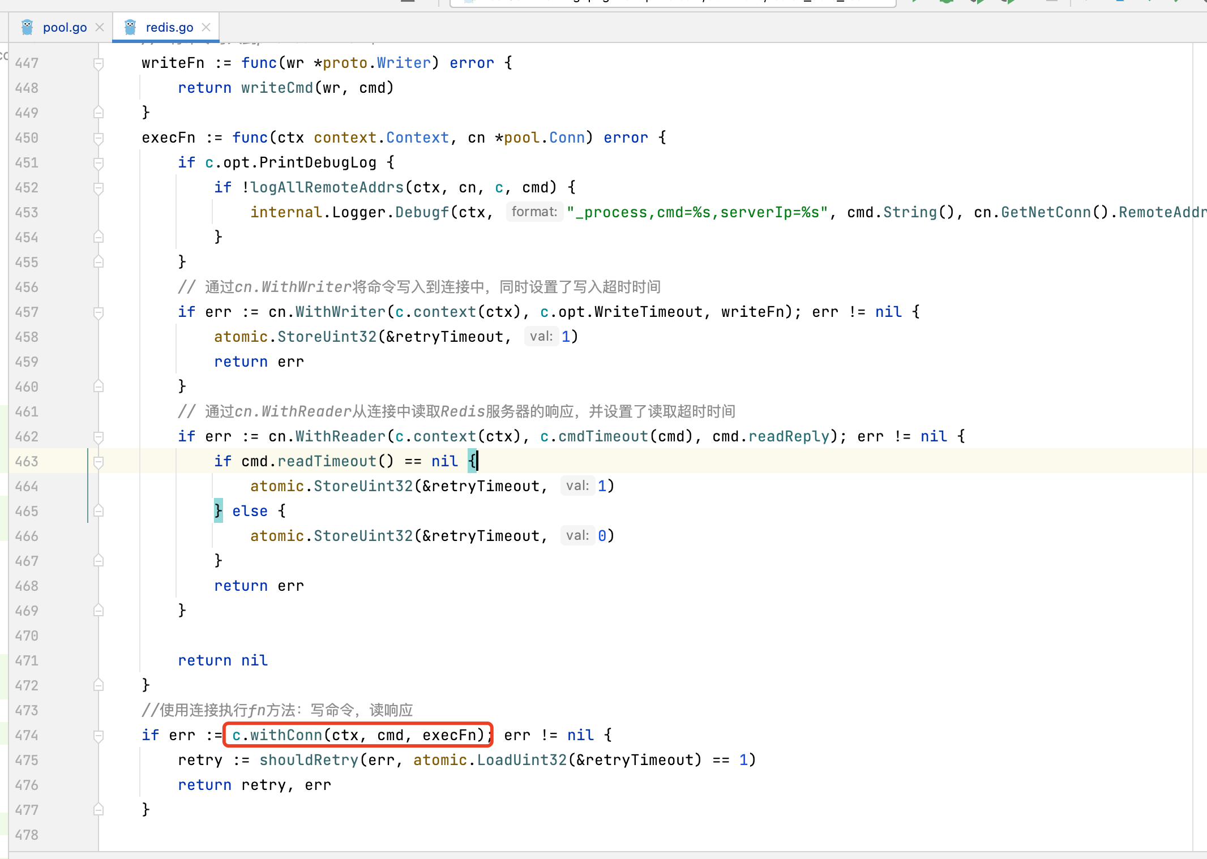Click the val: hint on line 466
Viewport: 1207px width, 859px height.
point(577,535)
